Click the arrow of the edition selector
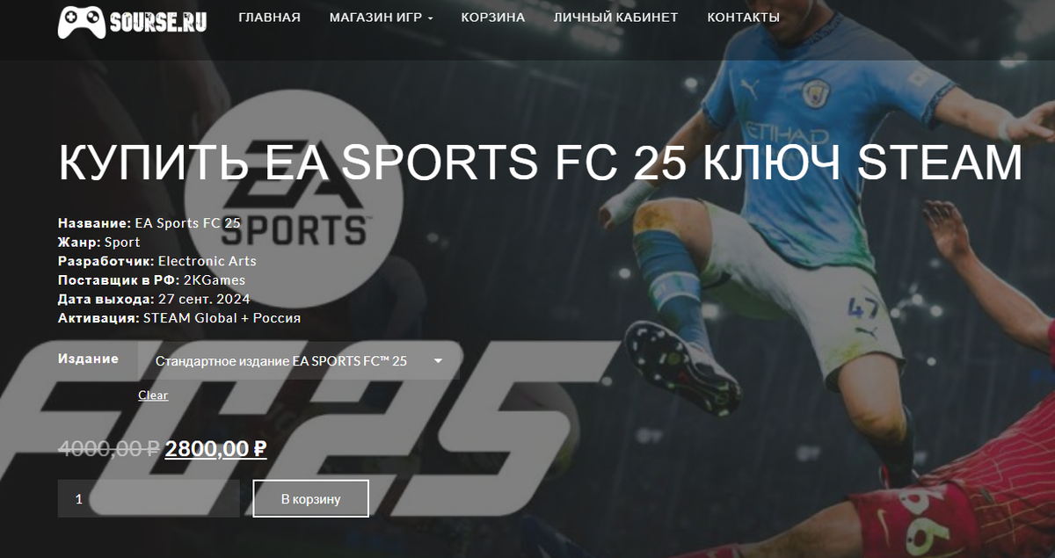The height and width of the screenshot is (558, 1055). tap(438, 361)
